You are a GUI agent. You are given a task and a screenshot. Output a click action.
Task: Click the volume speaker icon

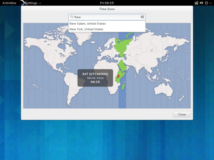click(x=201, y=3)
